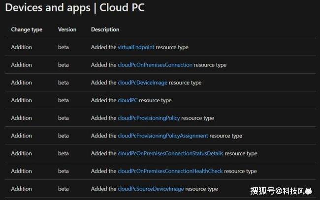Click the beta cell in cloudPcSourceDeviceImage row
The height and width of the screenshot is (200, 320).
[64, 189]
